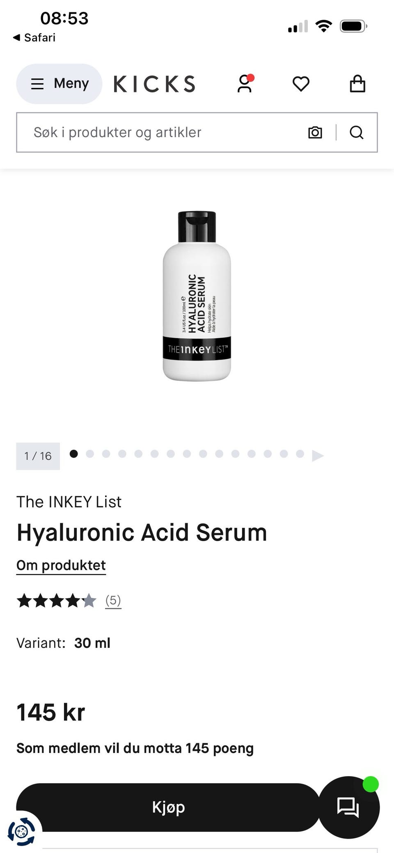Tap the camera visual search icon

[315, 133]
